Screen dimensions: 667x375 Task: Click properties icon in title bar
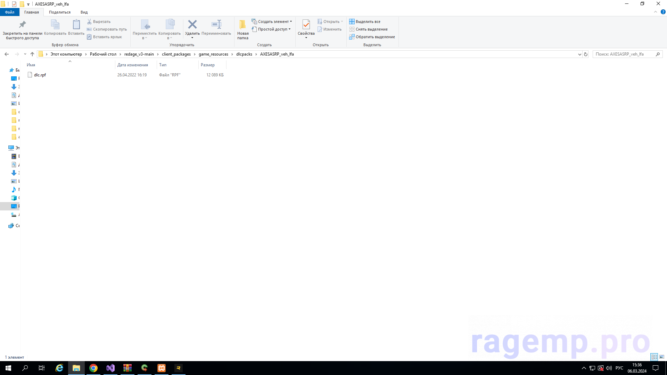point(14,4)
